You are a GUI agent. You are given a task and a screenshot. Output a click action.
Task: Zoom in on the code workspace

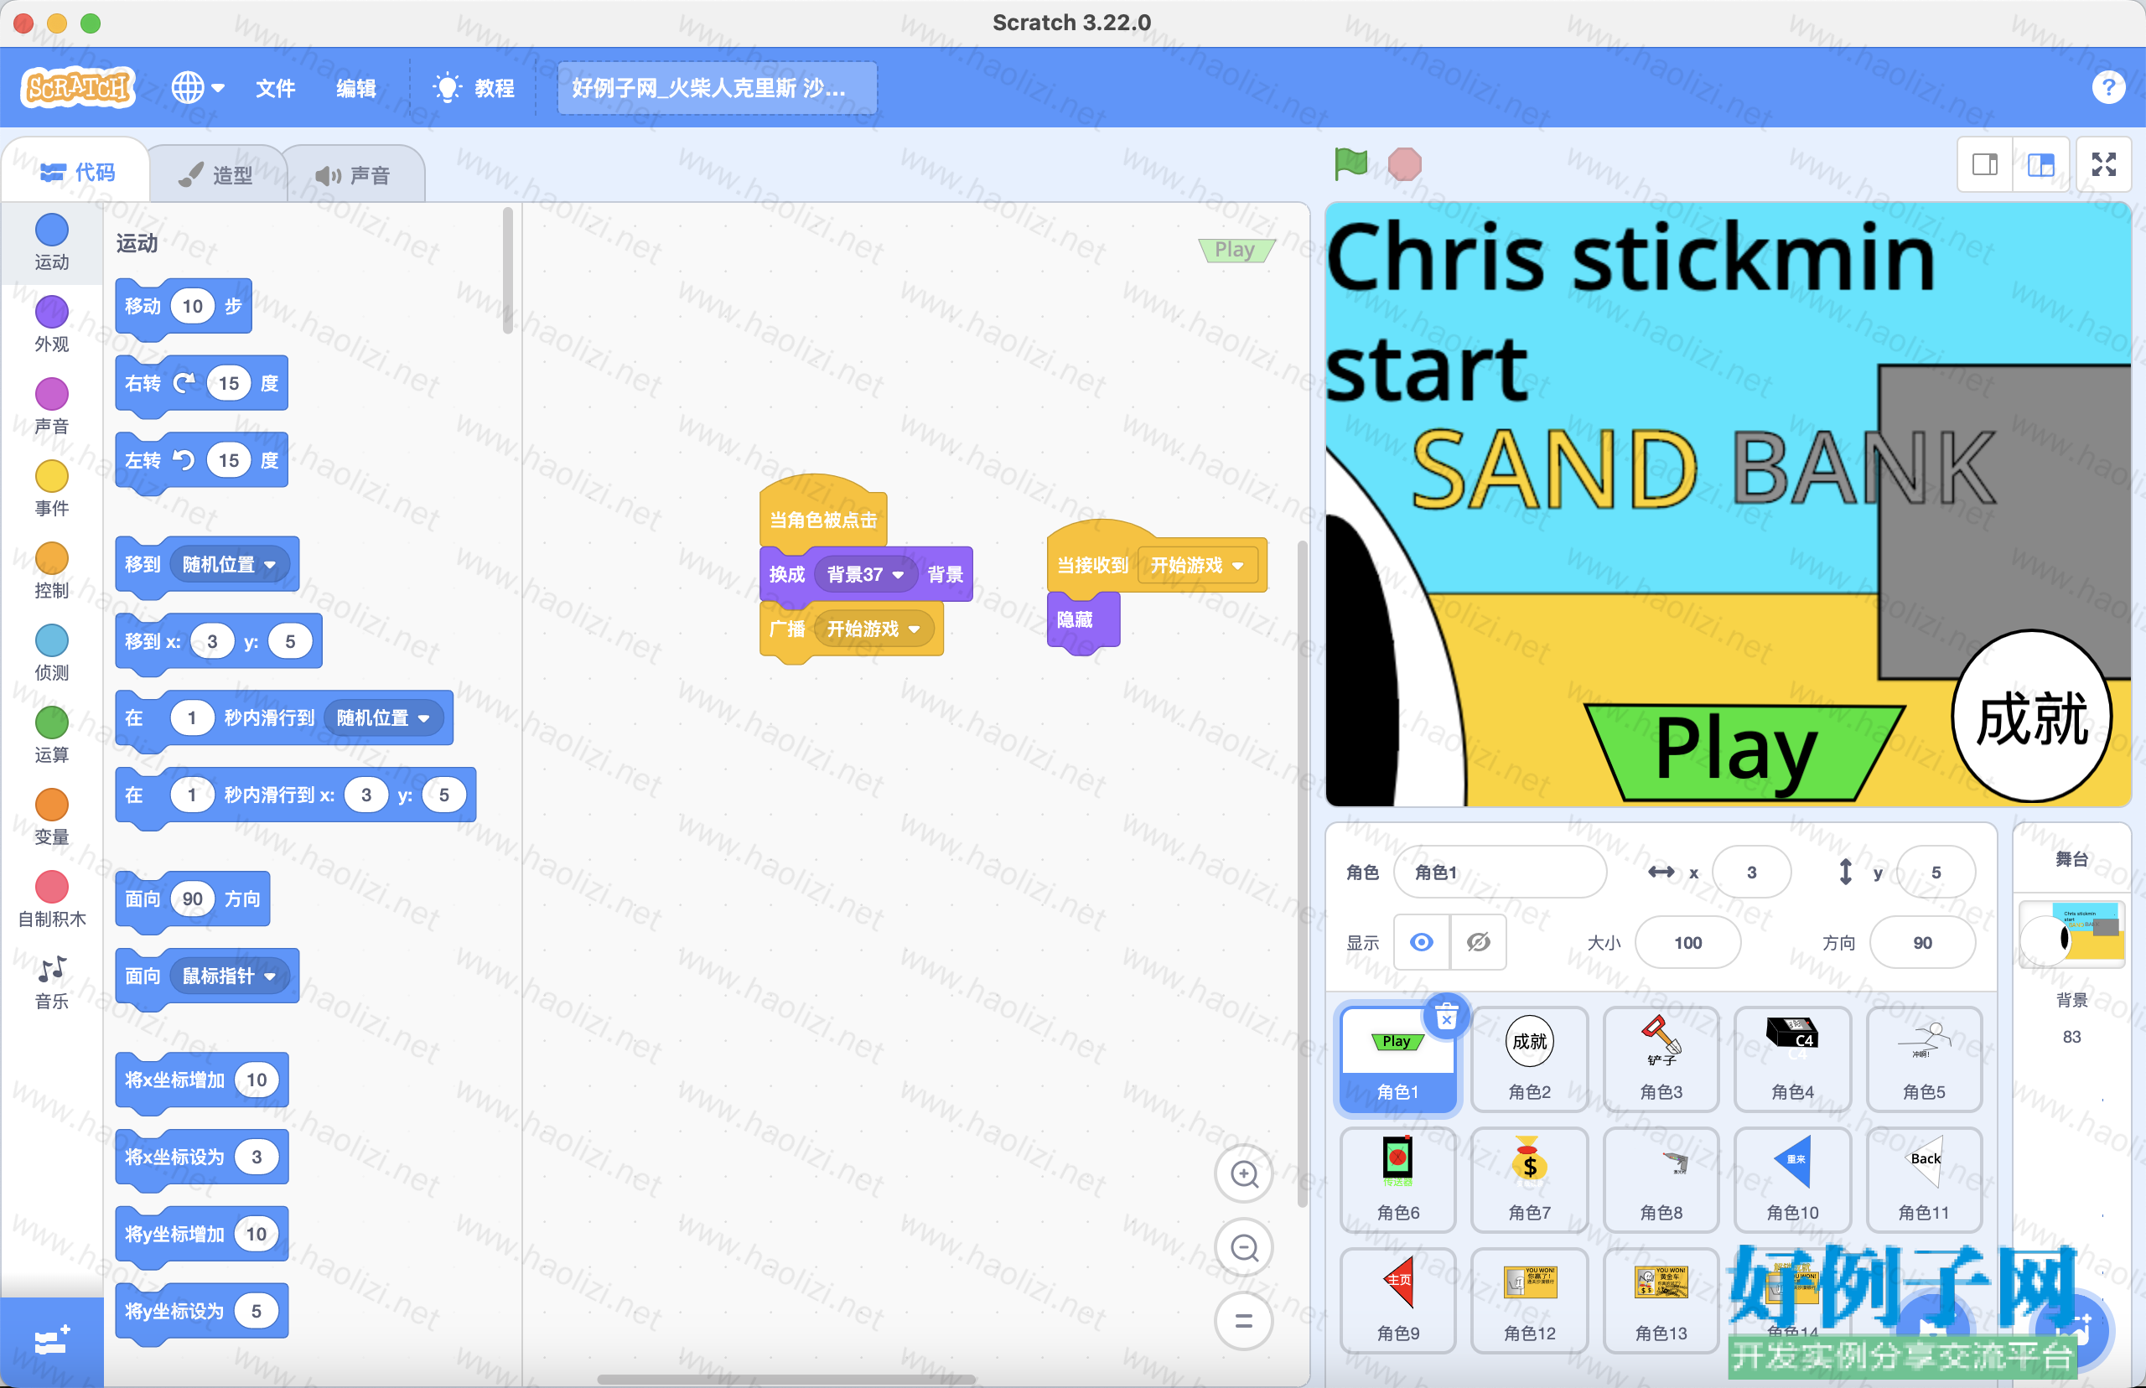(1244, 1173)
